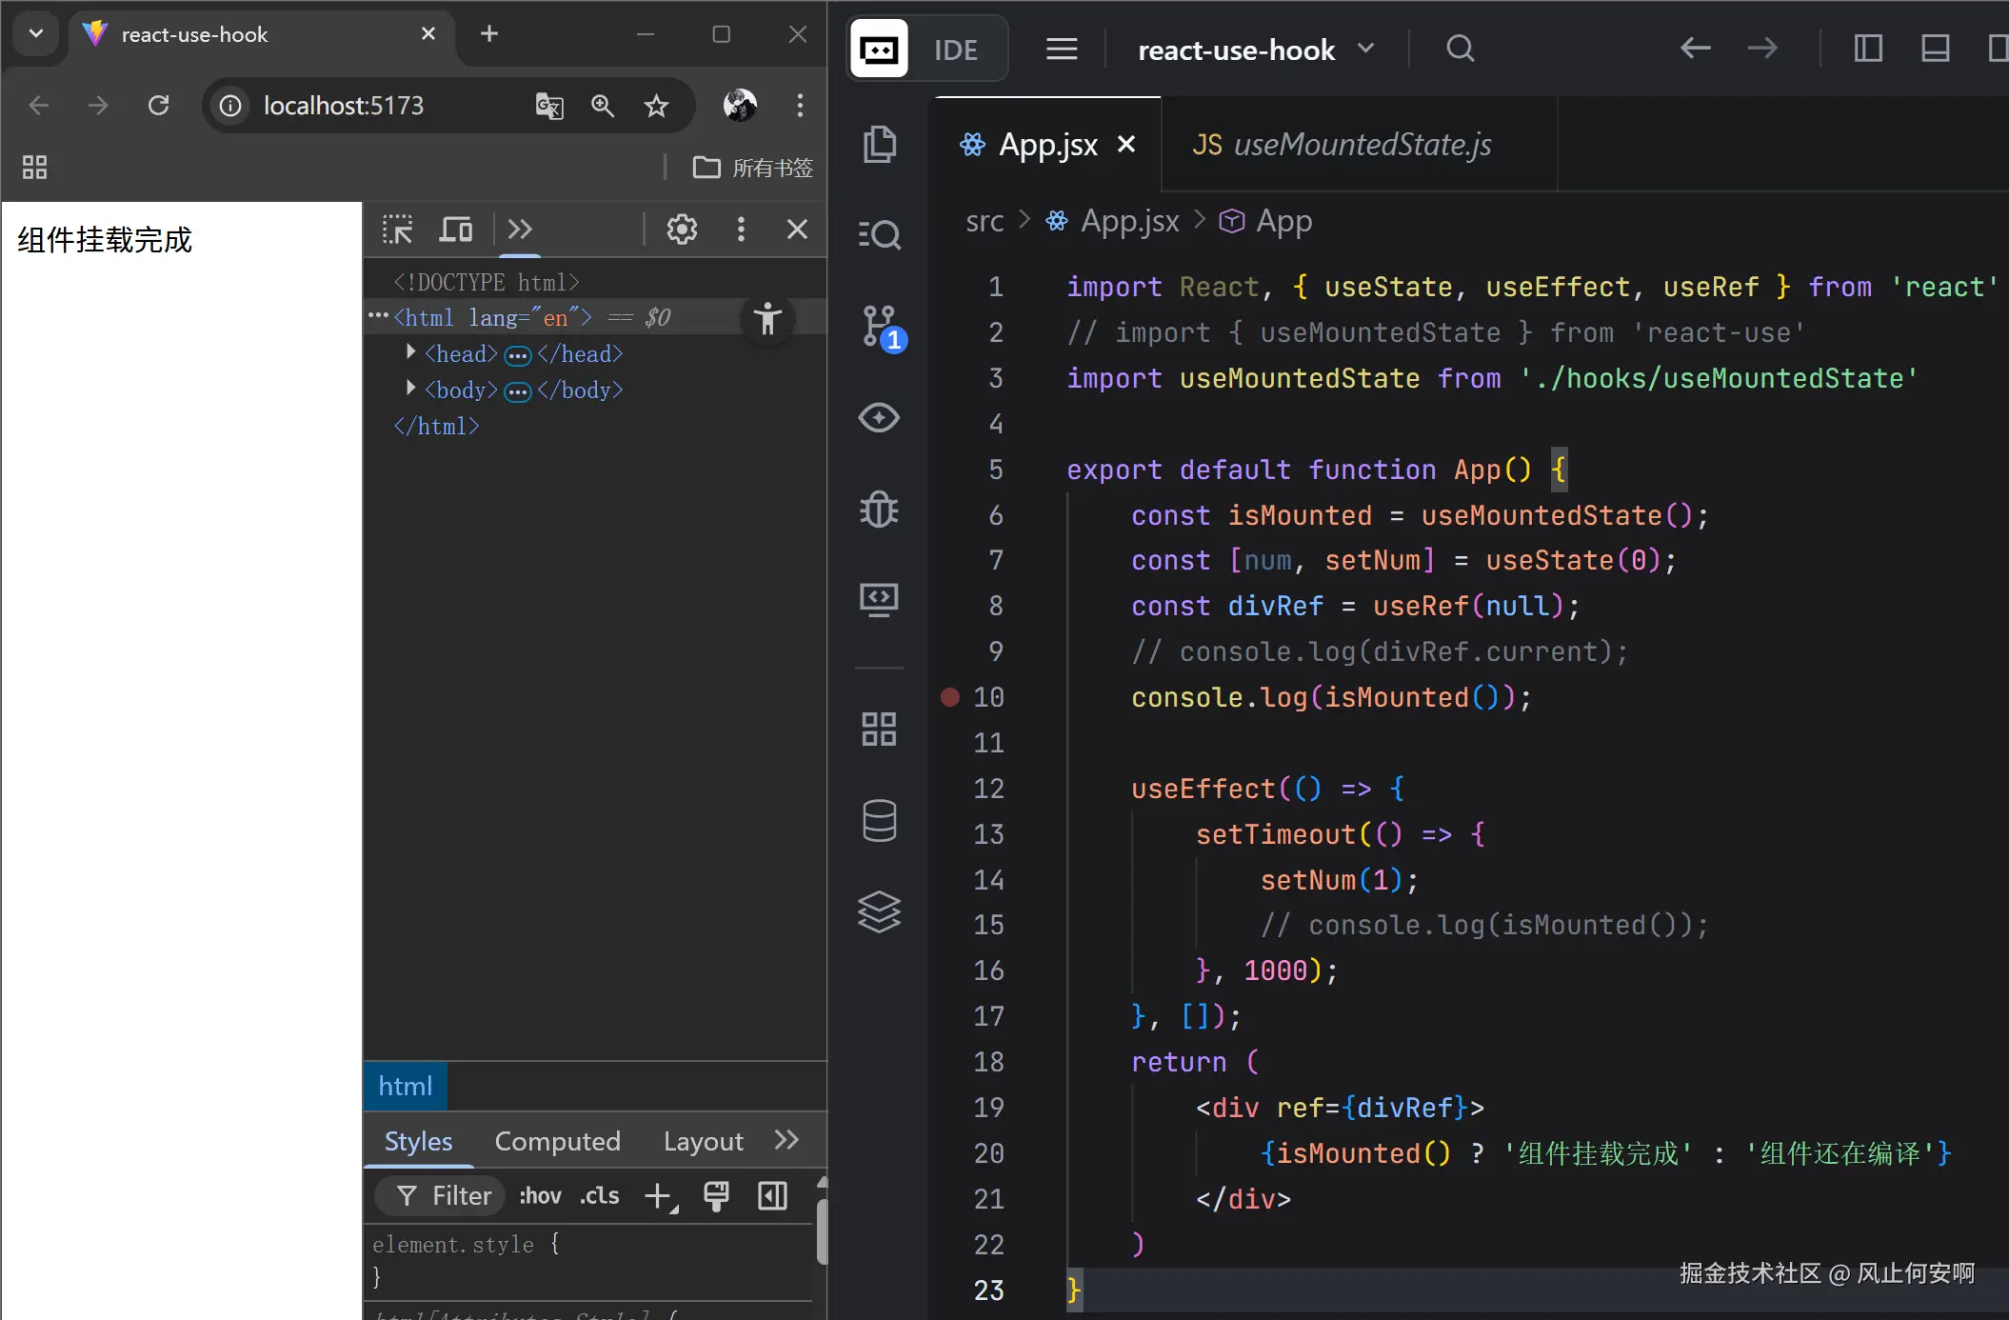Open the database icon in IDE sidebar
The height and width of the screenshot is (1320, 2009).
[879, 821]
